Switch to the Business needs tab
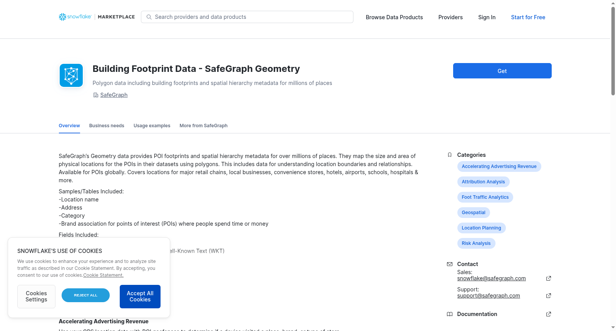616x331 pixels. point(107,126)
